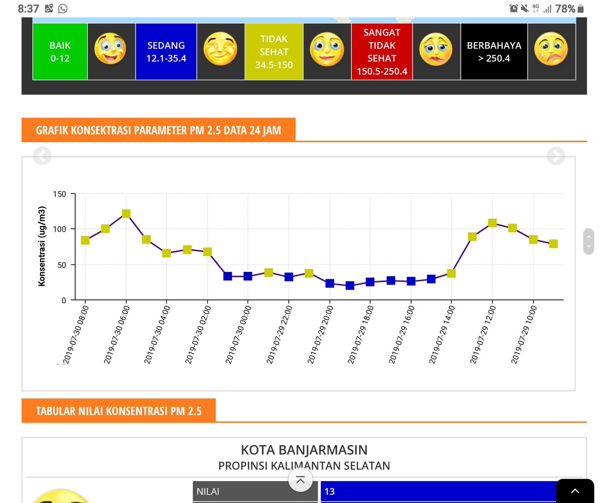
Task: Click the chart data point at 2019-07-30 02:00
Action: click(207, 252)
